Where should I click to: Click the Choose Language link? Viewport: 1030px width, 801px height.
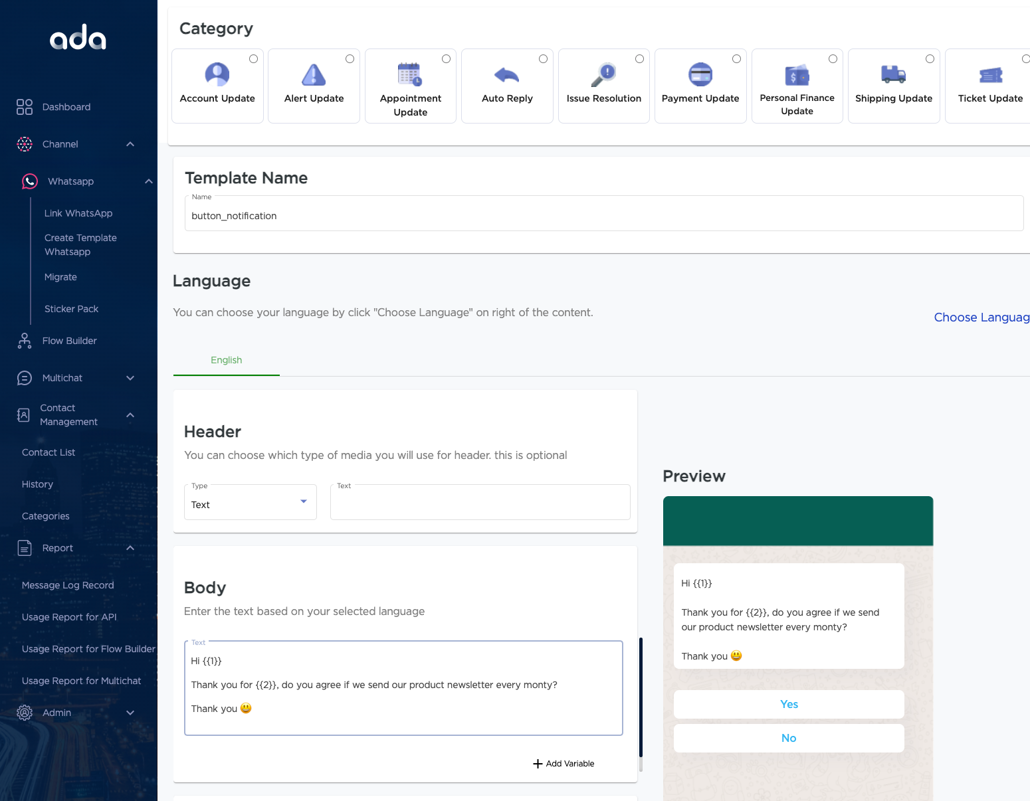(x=981, y=317)
